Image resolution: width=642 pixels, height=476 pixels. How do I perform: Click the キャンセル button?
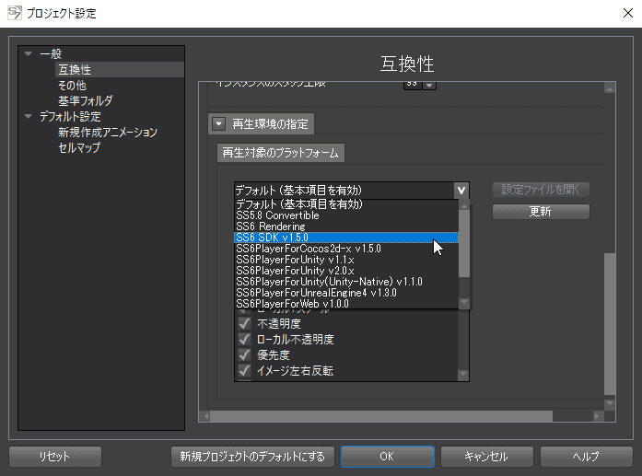pos(487,457)
